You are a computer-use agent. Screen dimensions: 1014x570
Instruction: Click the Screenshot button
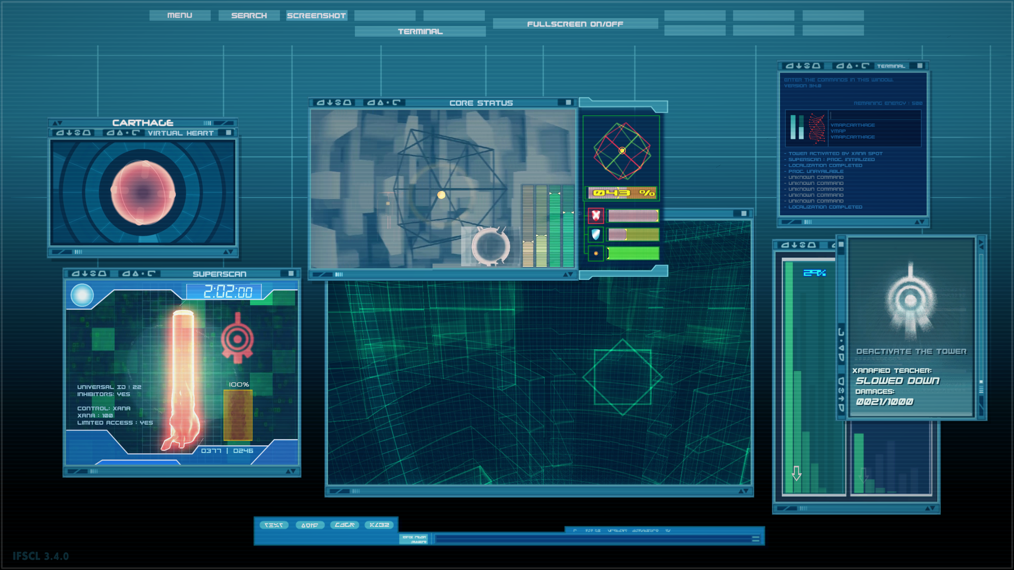(x=316, y=15)
